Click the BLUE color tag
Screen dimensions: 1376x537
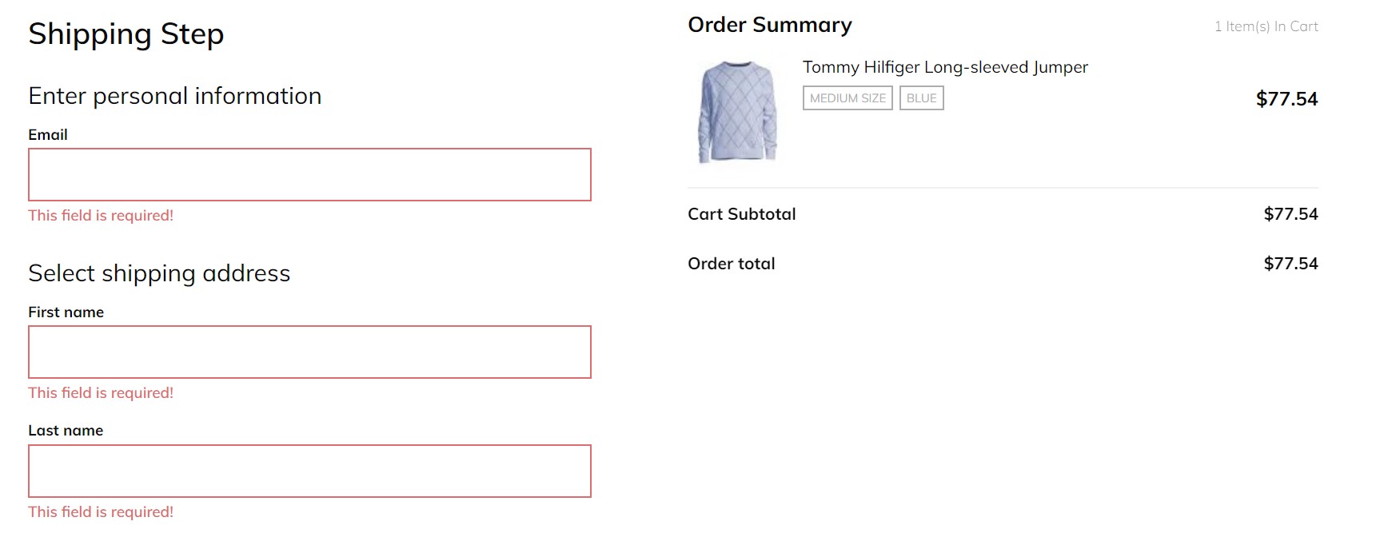tap(921, 98)
